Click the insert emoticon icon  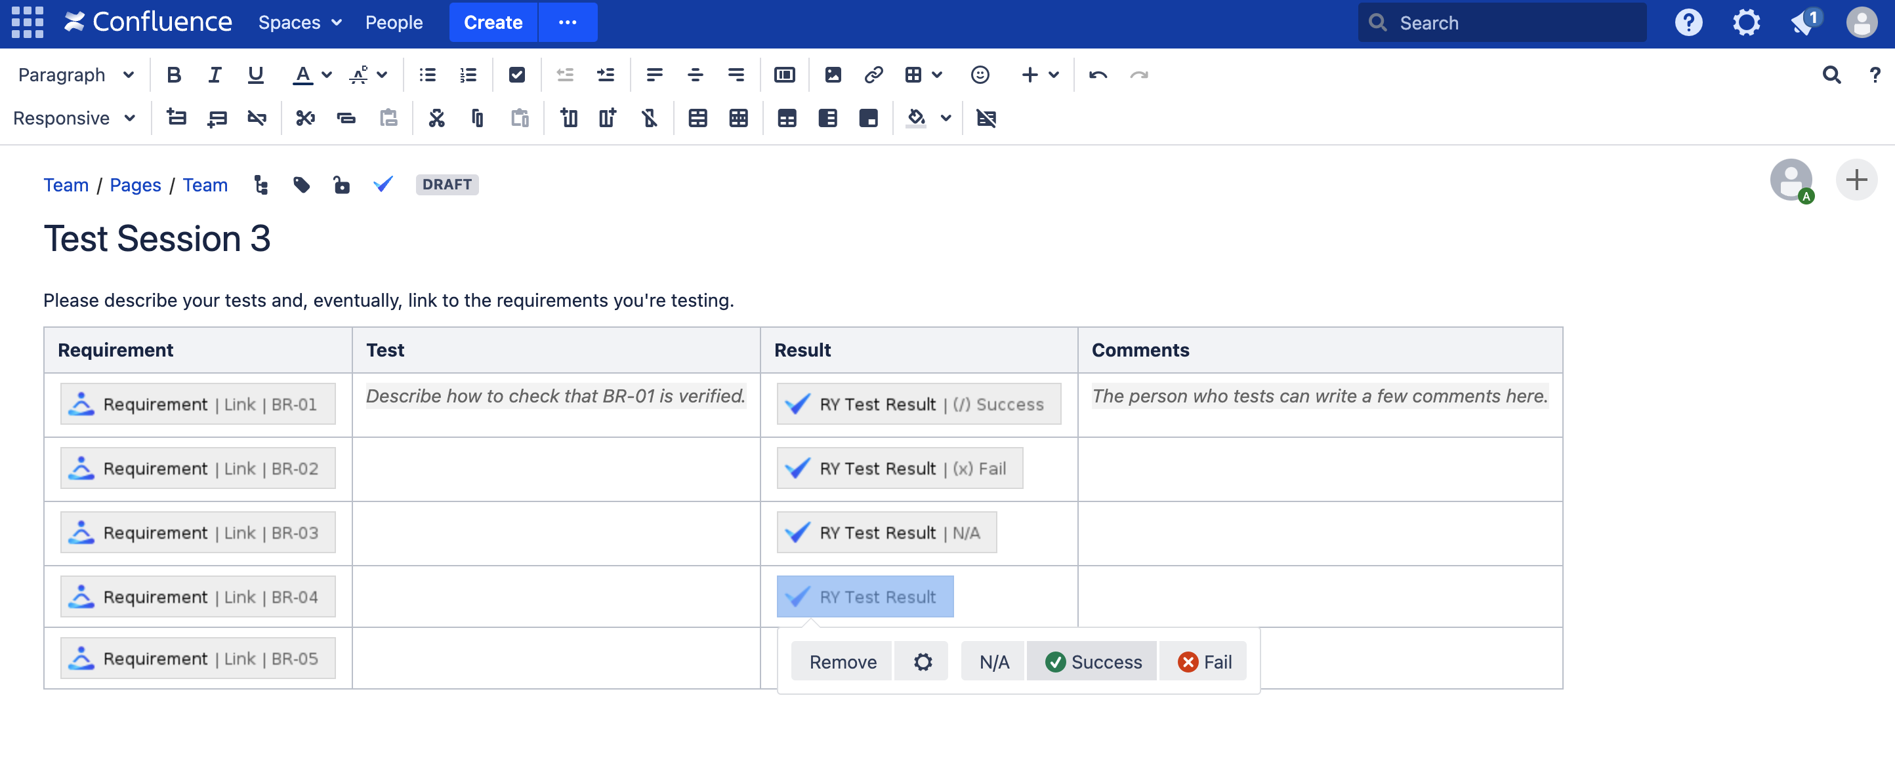point(979,75)
